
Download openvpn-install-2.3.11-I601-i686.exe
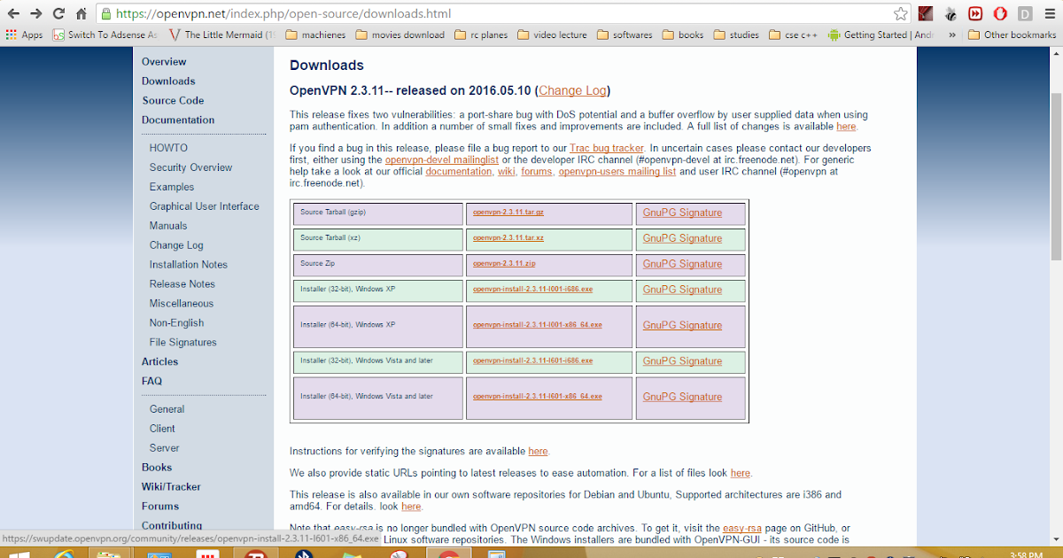pos(533,360)
